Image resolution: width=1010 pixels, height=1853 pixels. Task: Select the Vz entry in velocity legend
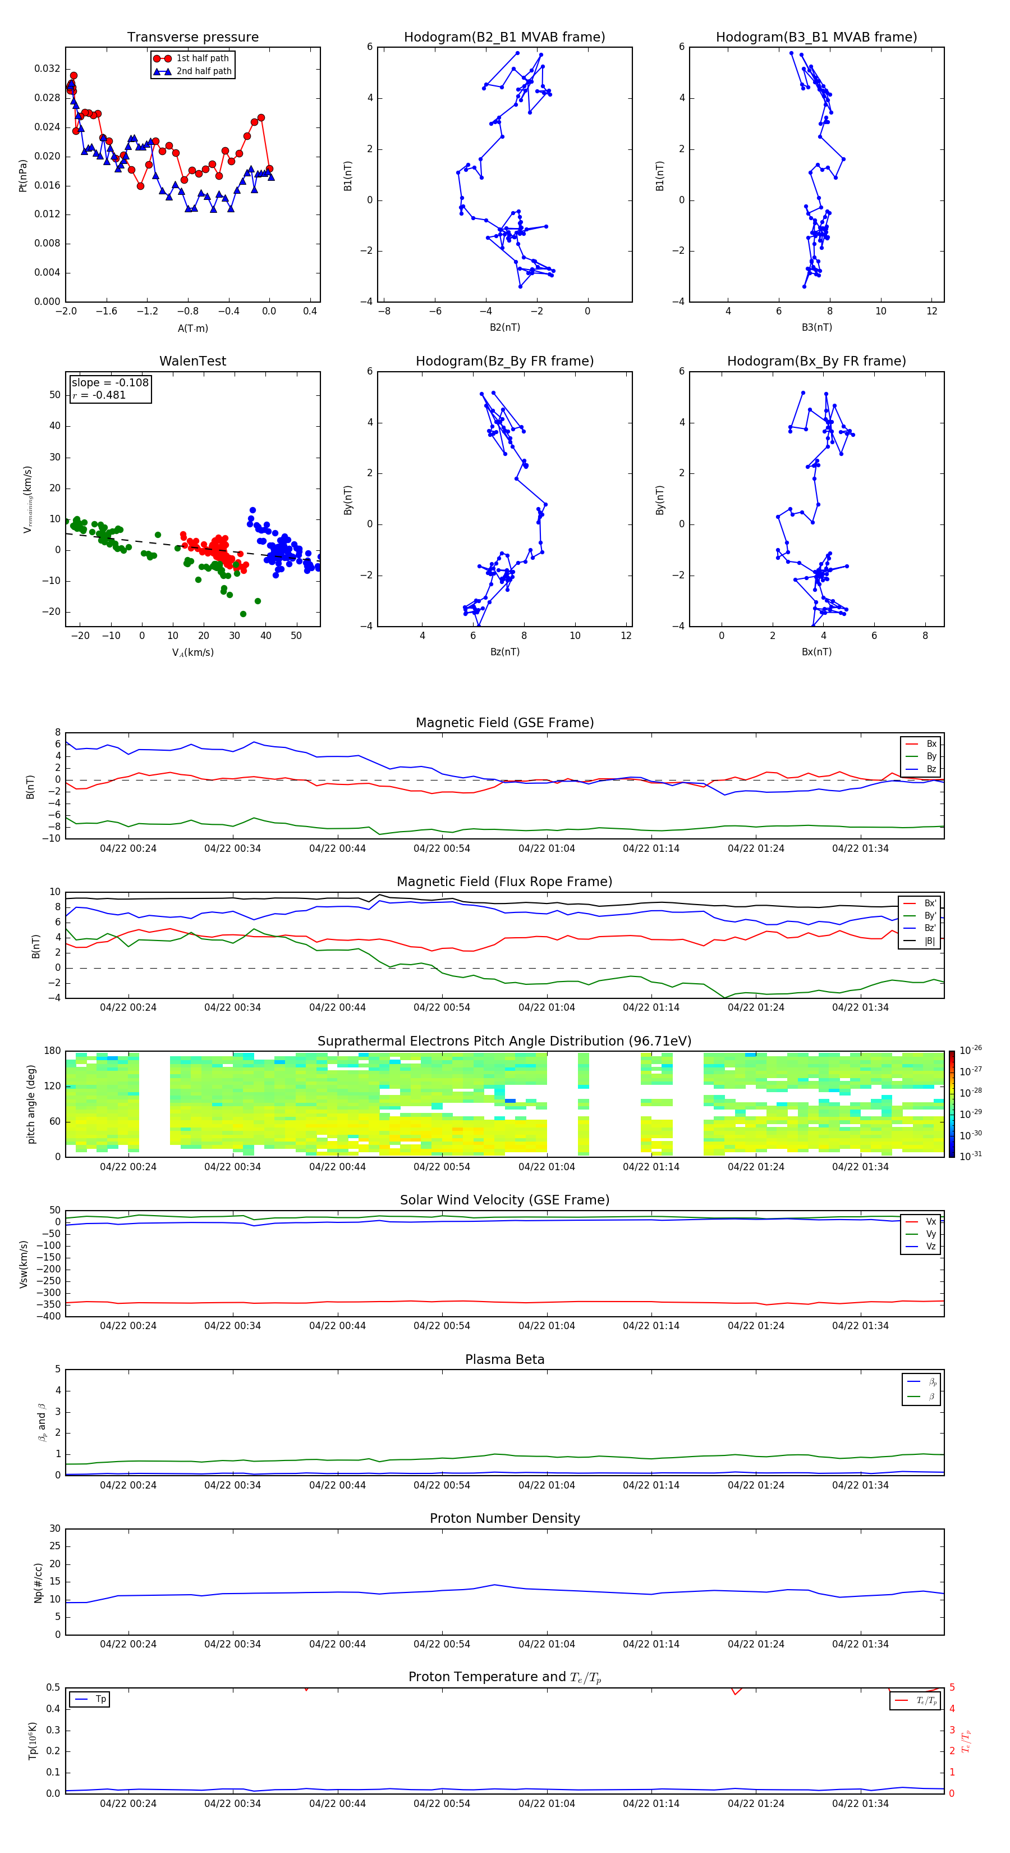click(921, 1247)
